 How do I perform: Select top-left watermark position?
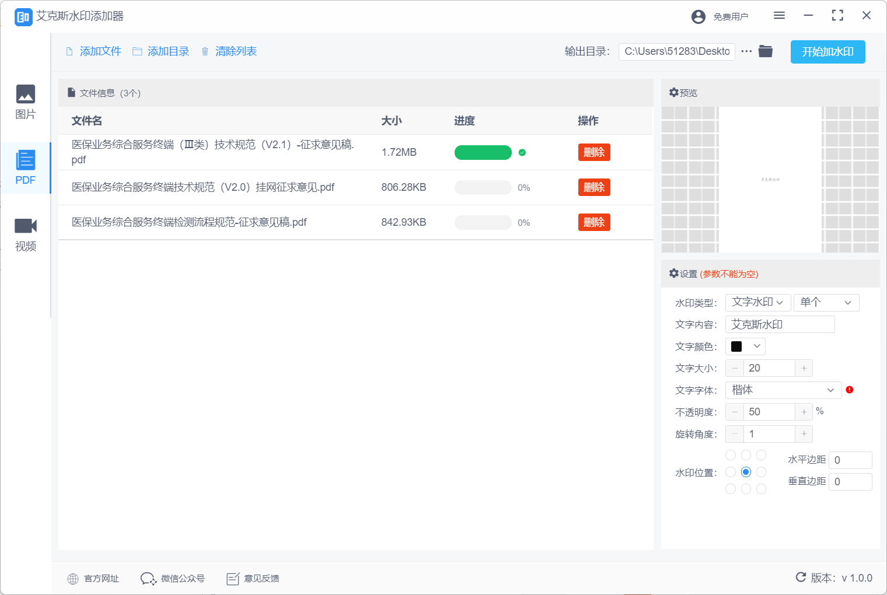[731, 455]
